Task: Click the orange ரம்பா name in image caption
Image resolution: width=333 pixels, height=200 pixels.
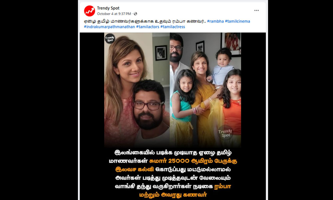Action: pyautogui.click(x=222, y=186)
